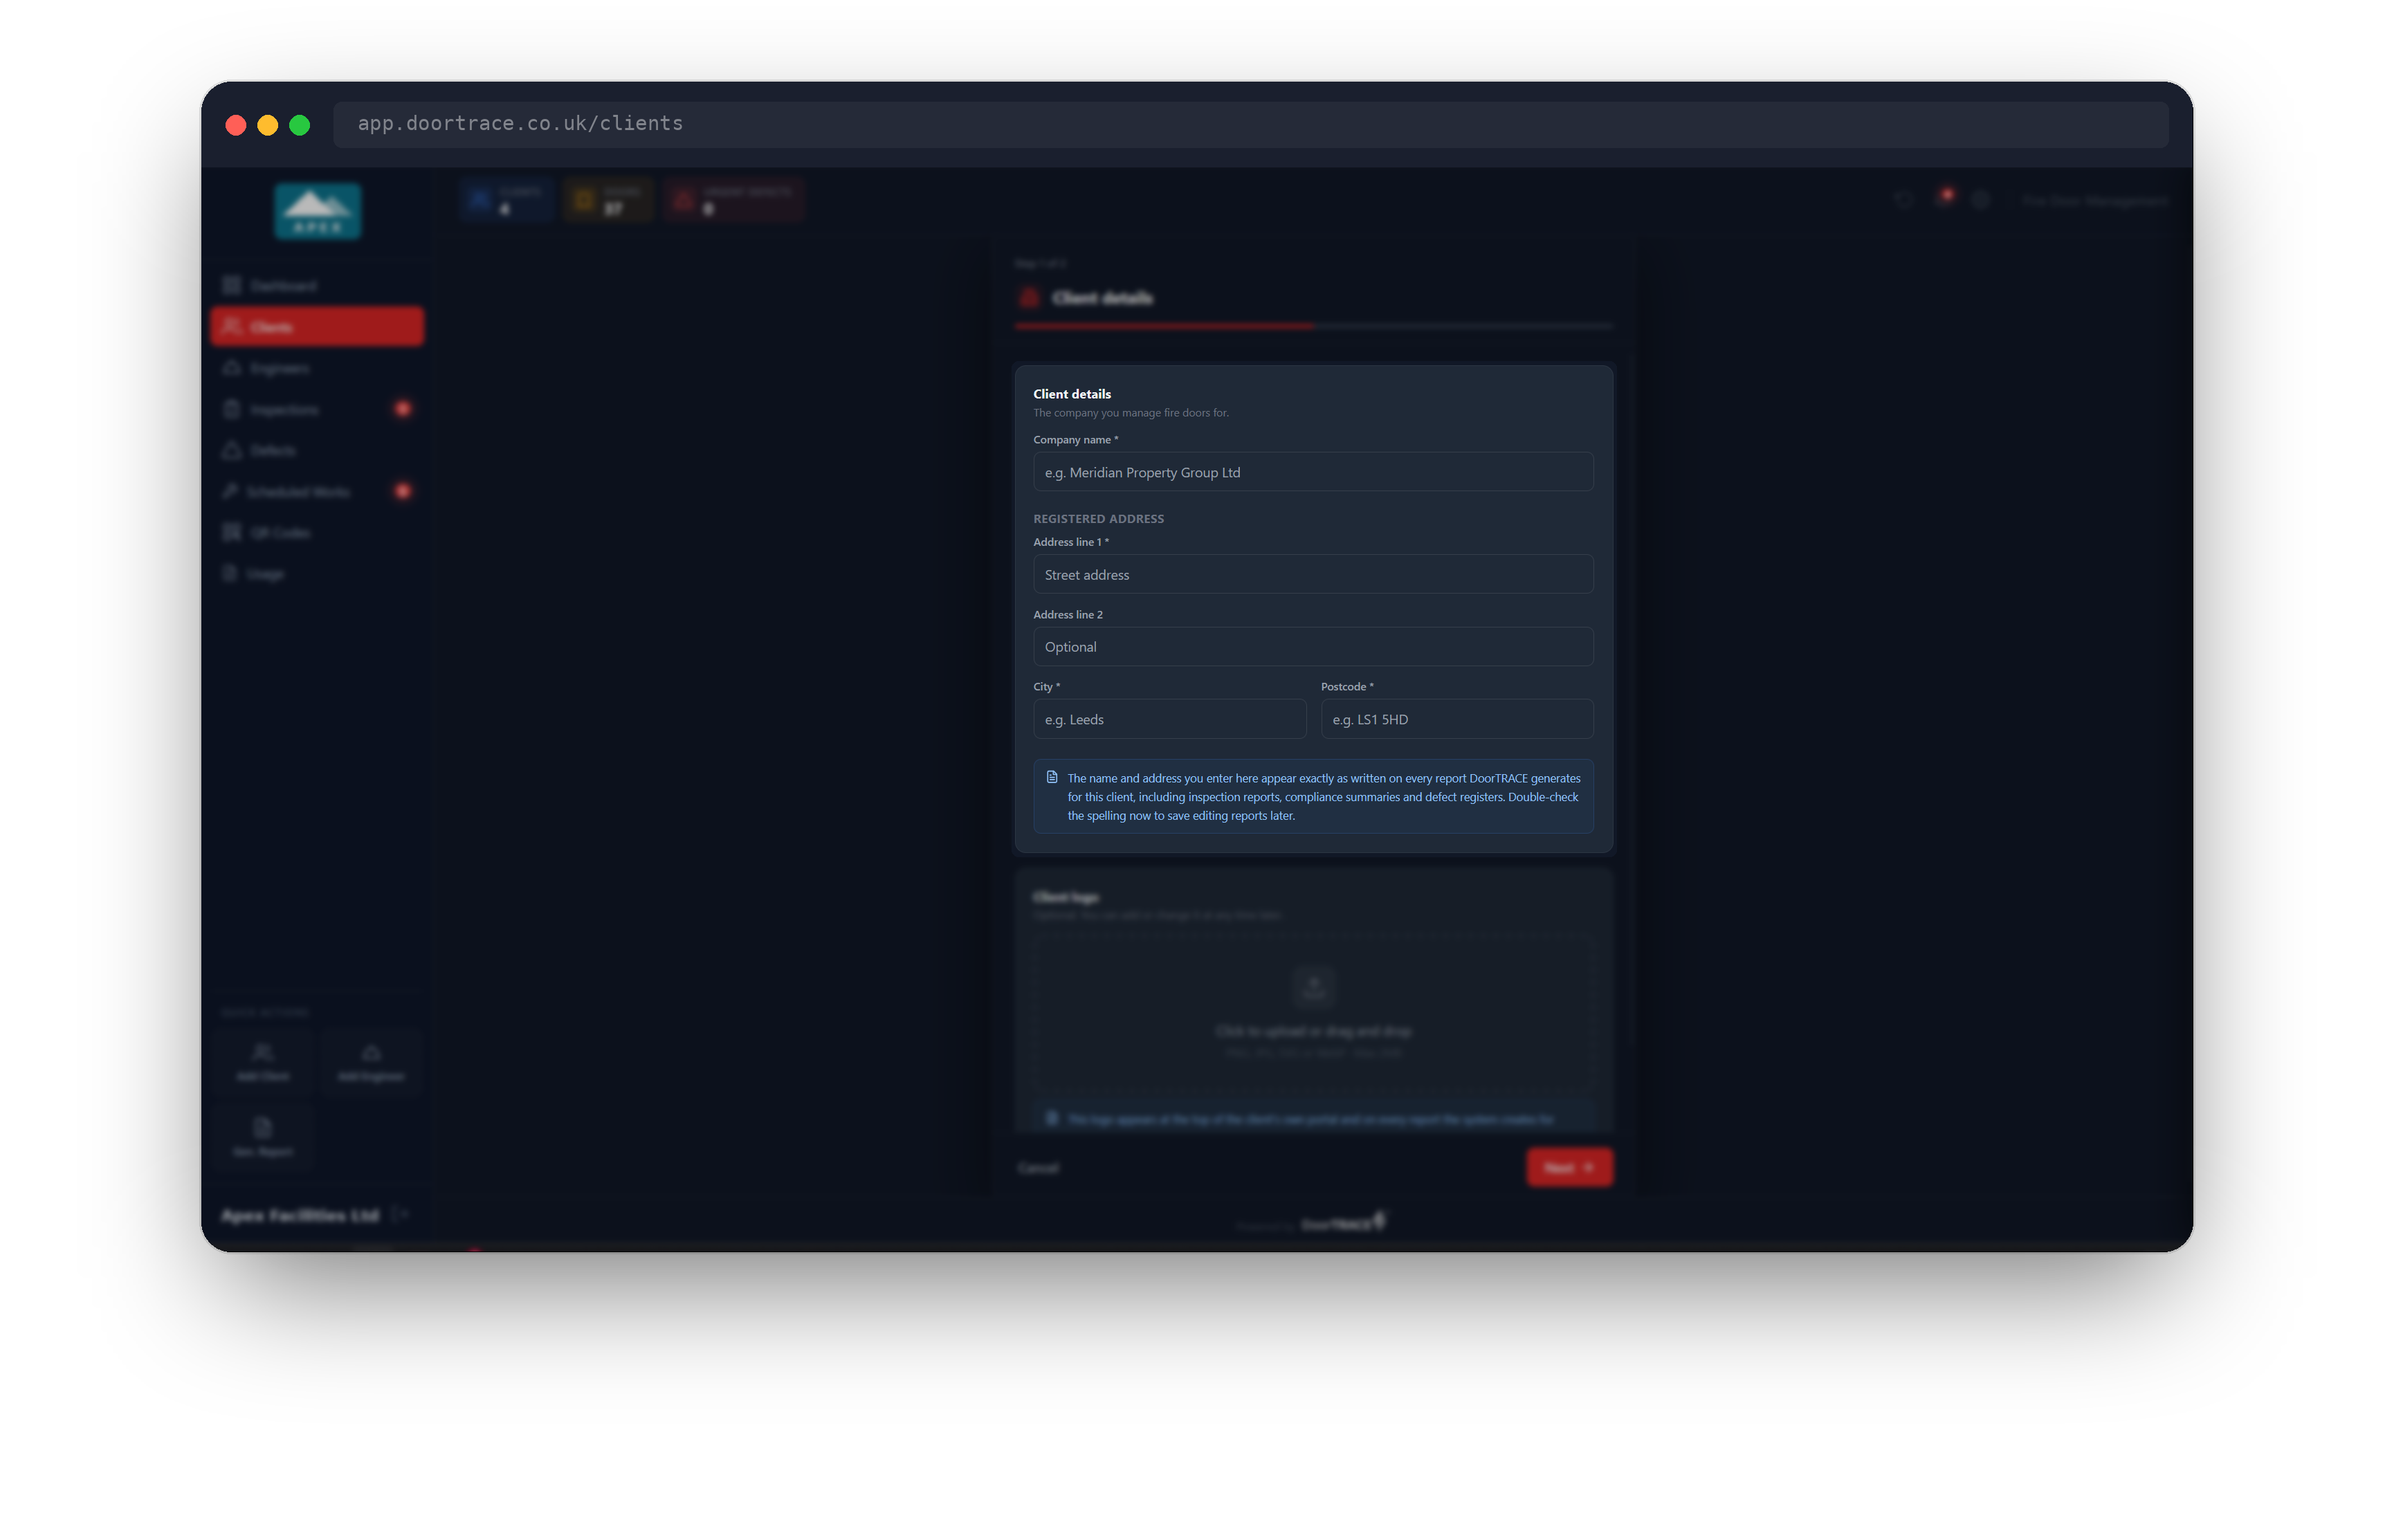2394x1540 pixels.
Task: Click the blue Clients stat card
Action: tap(507, 200)
